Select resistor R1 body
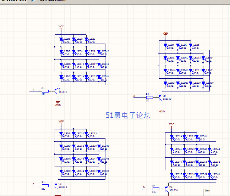This screenshot has height=196, width=230. [45, 91]
